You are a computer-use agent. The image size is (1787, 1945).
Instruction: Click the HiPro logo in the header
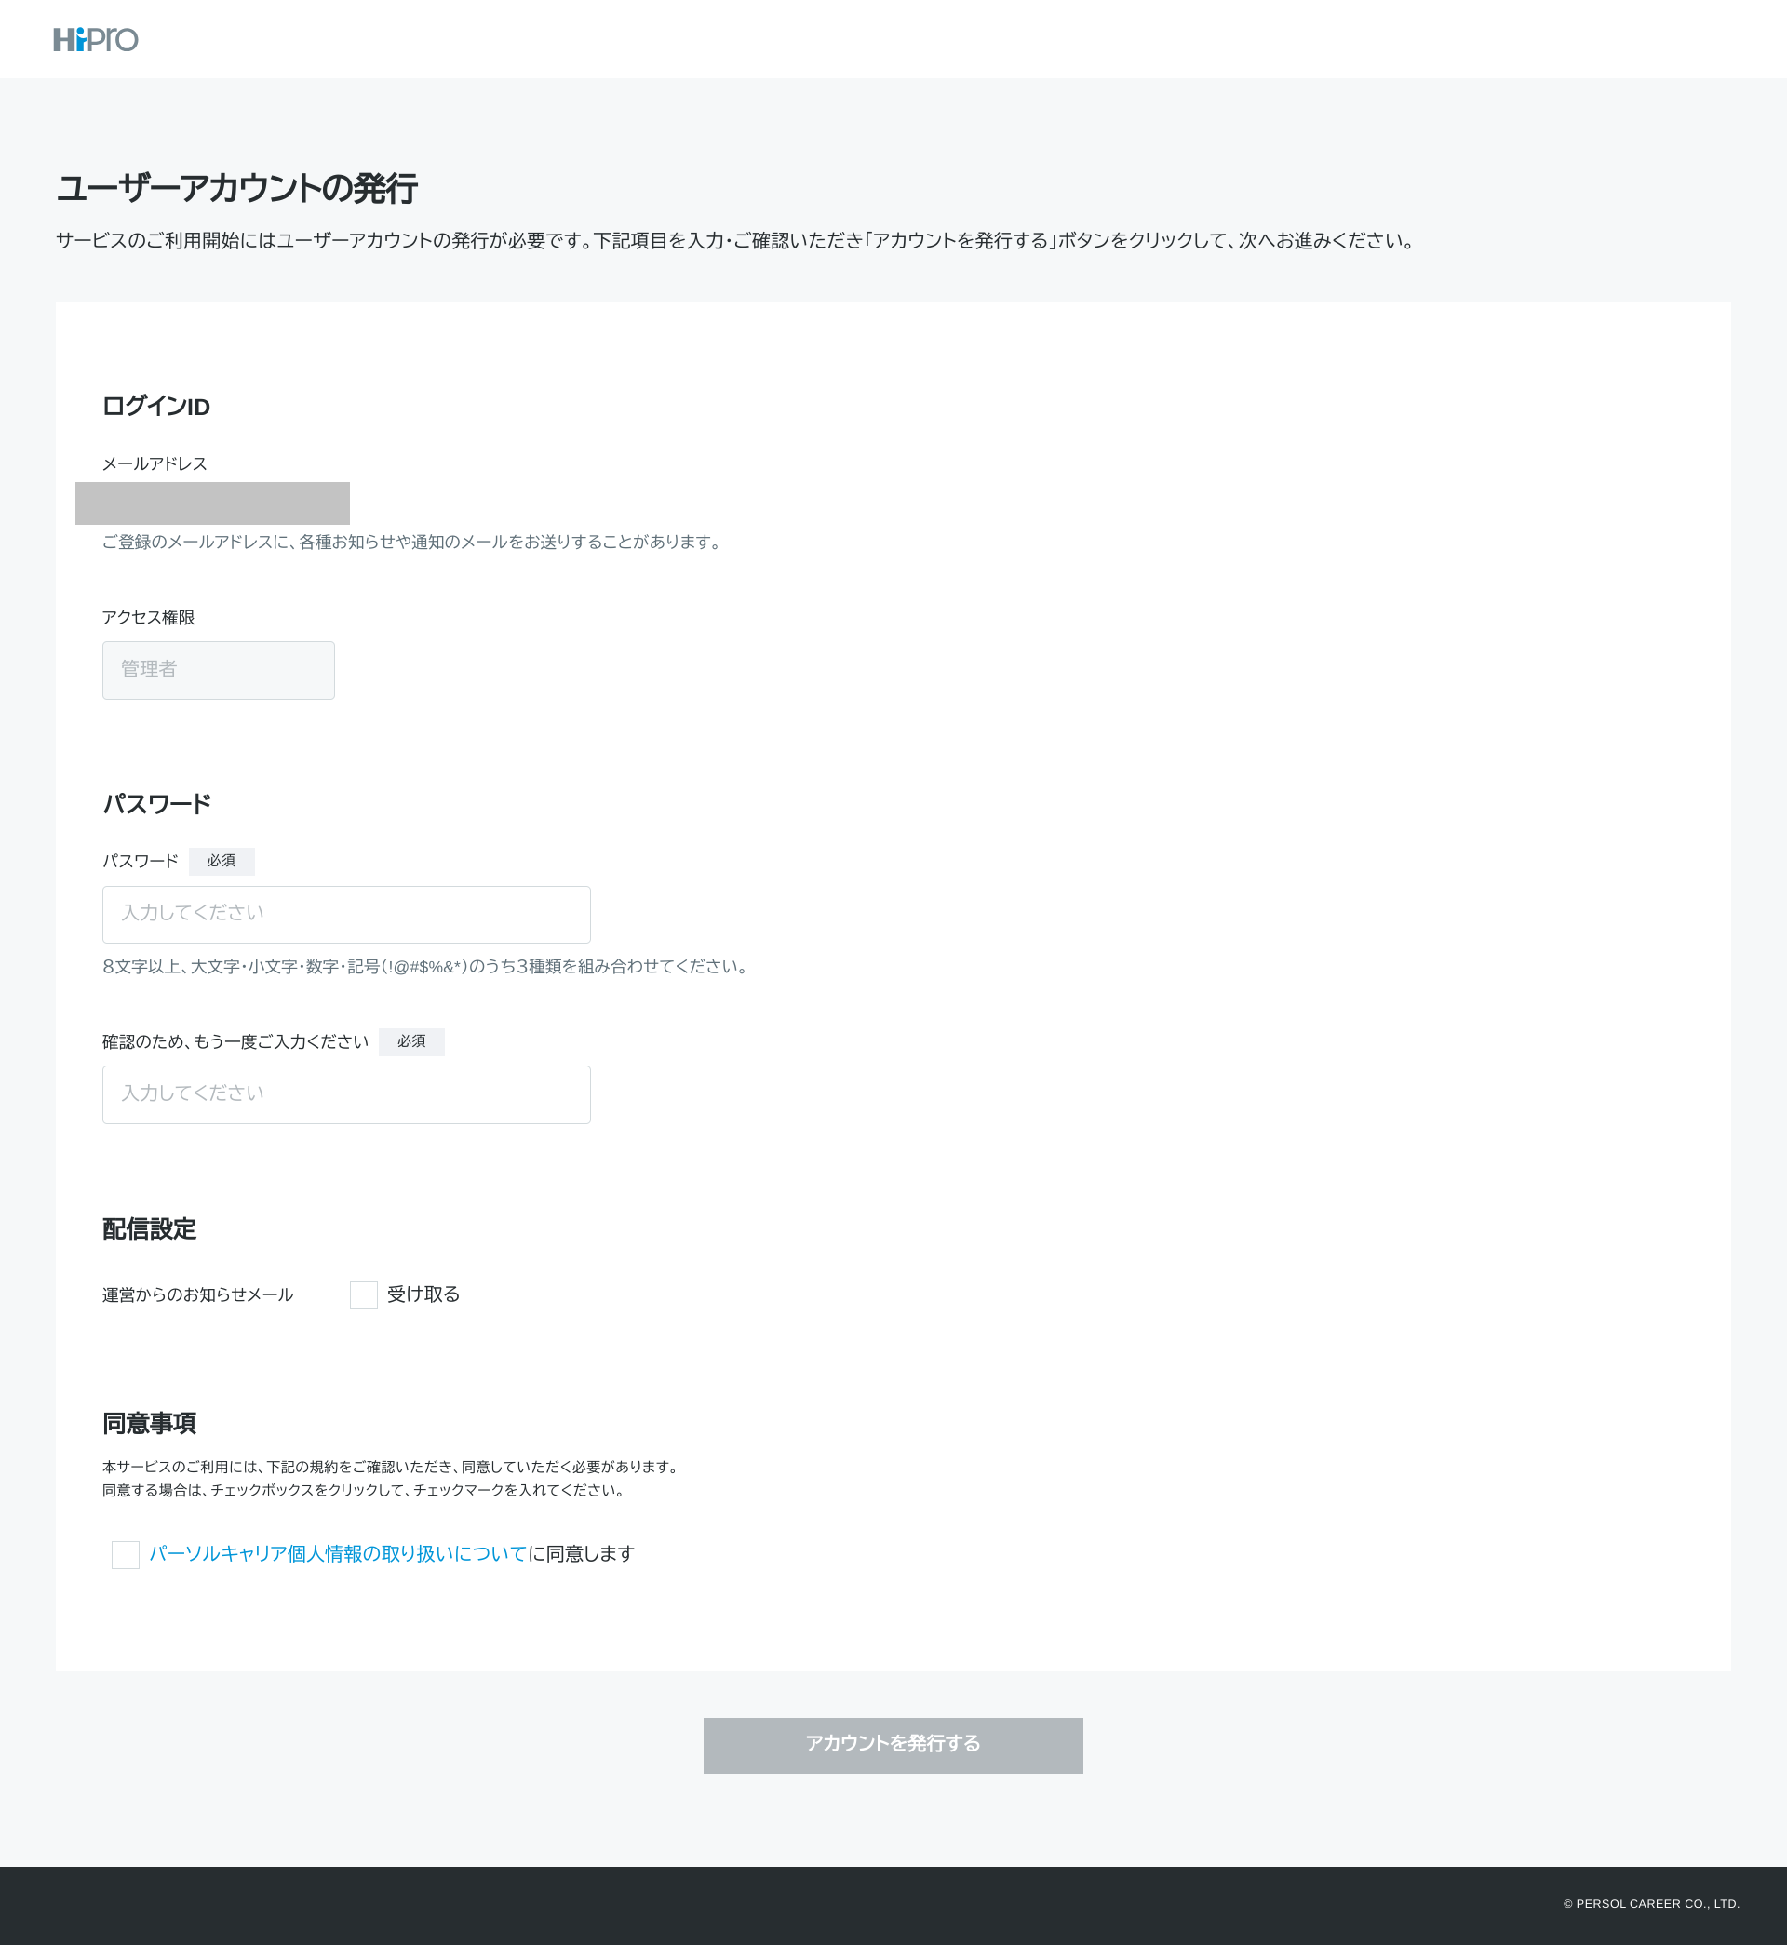[97, 40]
